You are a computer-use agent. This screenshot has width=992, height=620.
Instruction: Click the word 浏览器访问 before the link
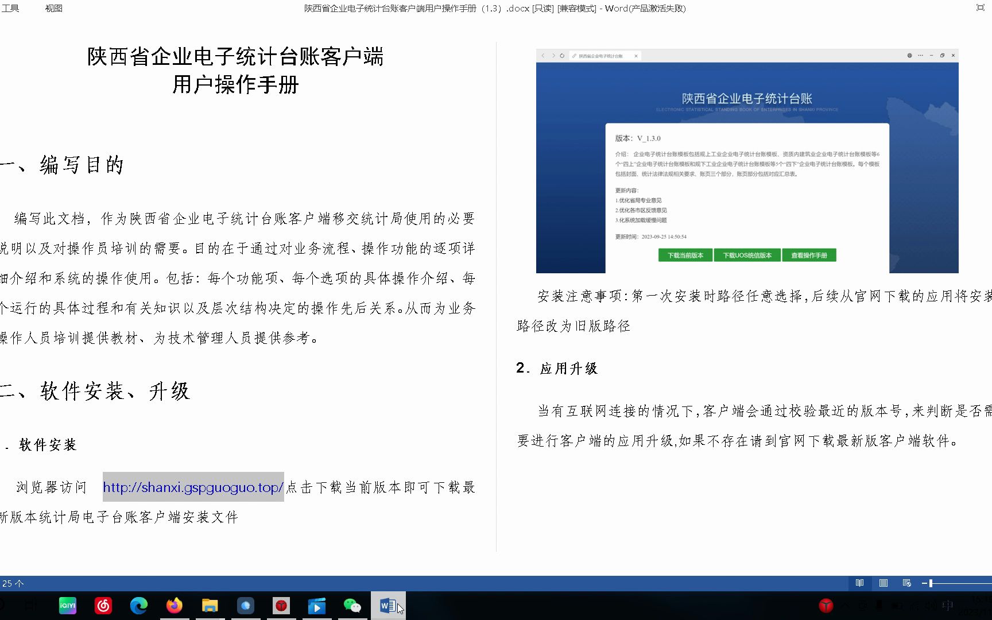click(x=51, y=487)
